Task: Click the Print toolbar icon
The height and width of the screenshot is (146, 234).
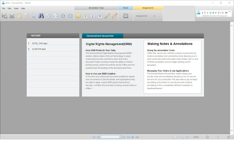Action: [x=12, y=16]
